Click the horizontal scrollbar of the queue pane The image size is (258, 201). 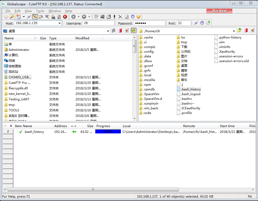(x=93, y=189)
